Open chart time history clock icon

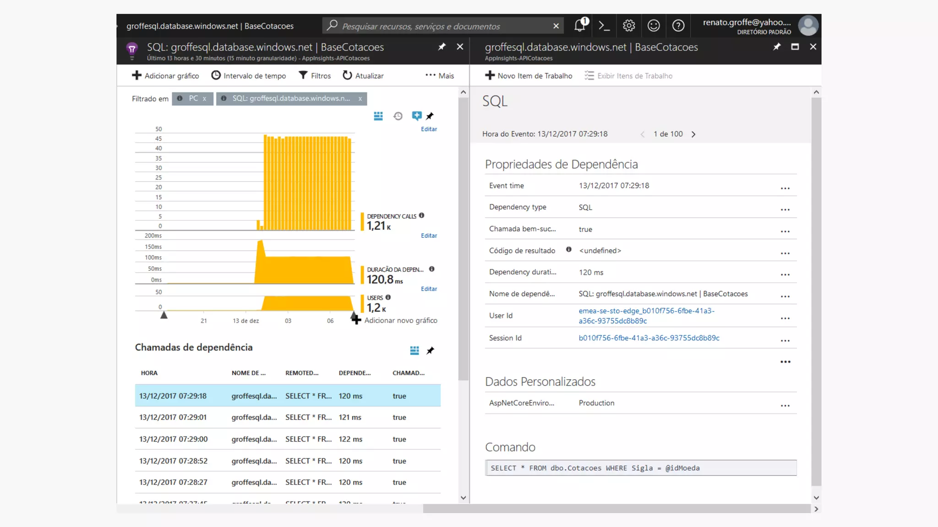click(398, 116)
